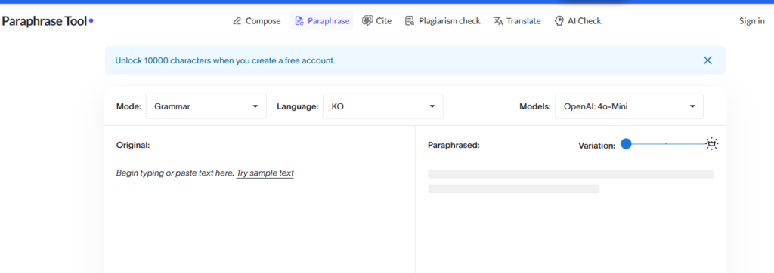This screenshot has width=774, height=273.
Task: Switch to the Paraphrase tab
Action: tap(322, 20)
